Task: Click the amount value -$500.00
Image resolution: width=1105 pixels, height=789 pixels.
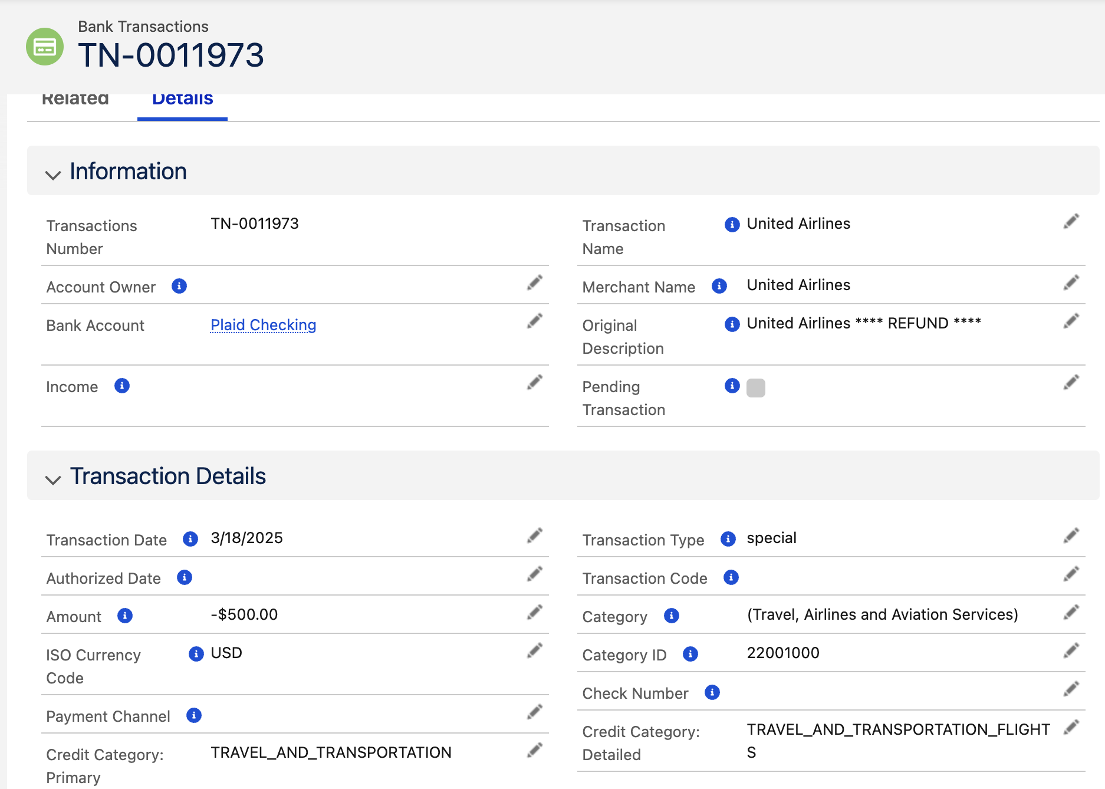Action: [x=244, y=614]
